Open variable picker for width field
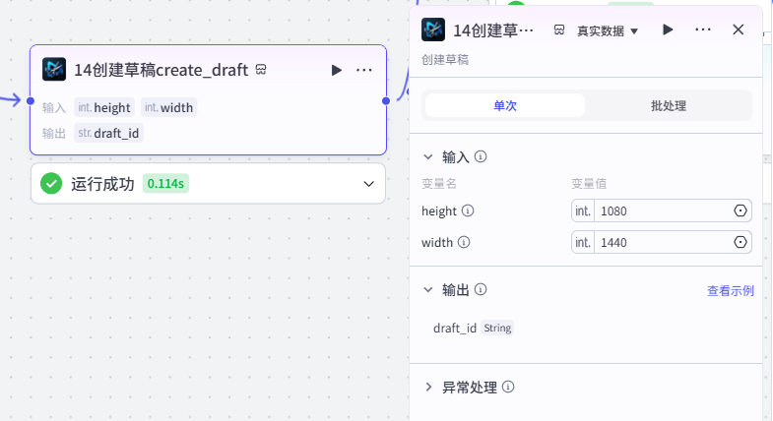 pos(740,242)
